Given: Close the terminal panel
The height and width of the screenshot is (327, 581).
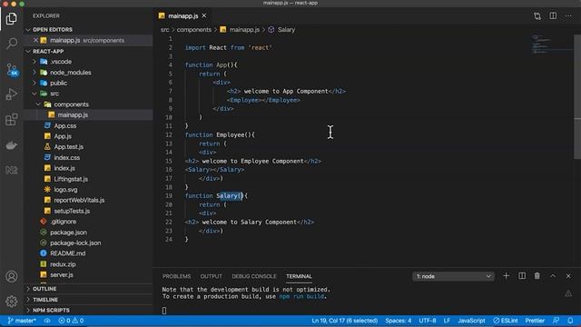Looking at the screenshot, I should (568, 276).
